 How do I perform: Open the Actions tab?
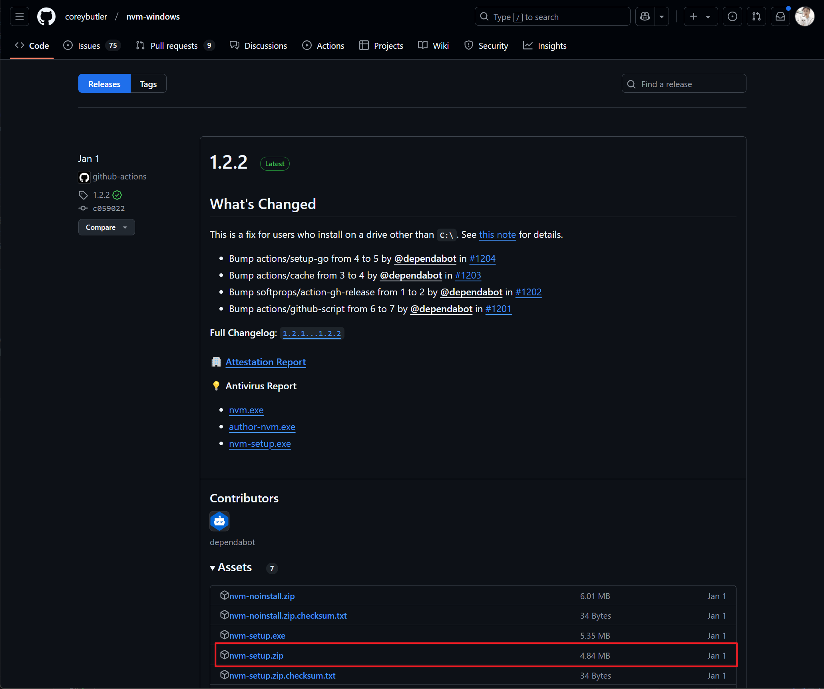[x=323, y=46]
